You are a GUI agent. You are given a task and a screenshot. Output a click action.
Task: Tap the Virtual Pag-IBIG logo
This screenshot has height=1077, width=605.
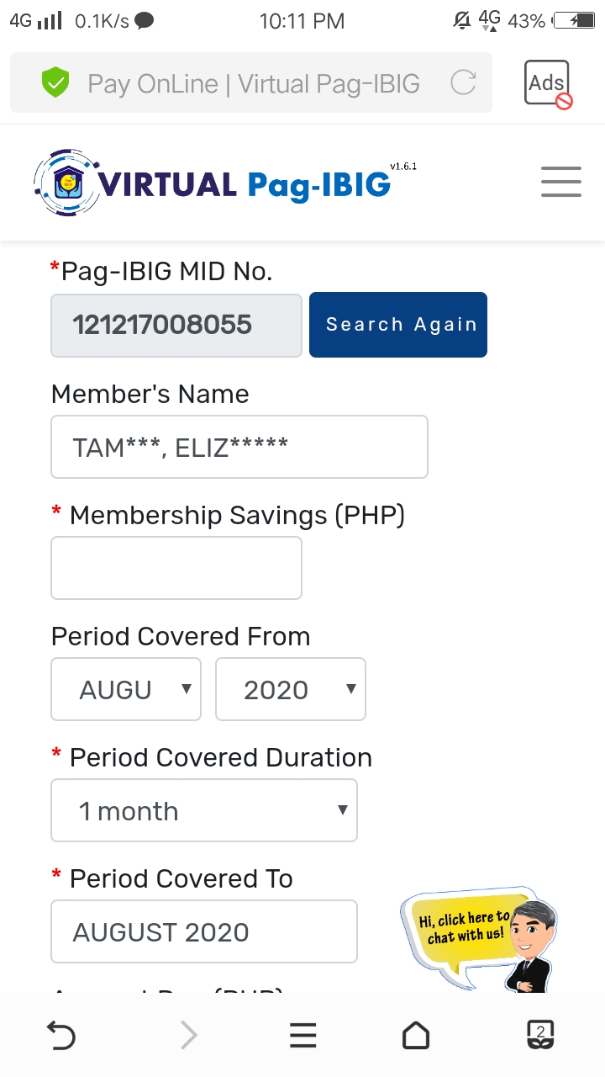pyautogui.click(x=213, y=183)
